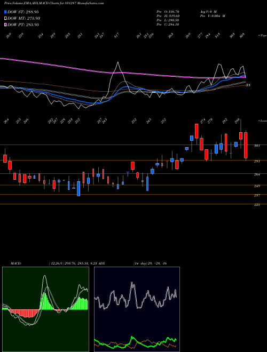
Task: Click the 'Avg V: 0 M' volume text
Action: point(208,11)
